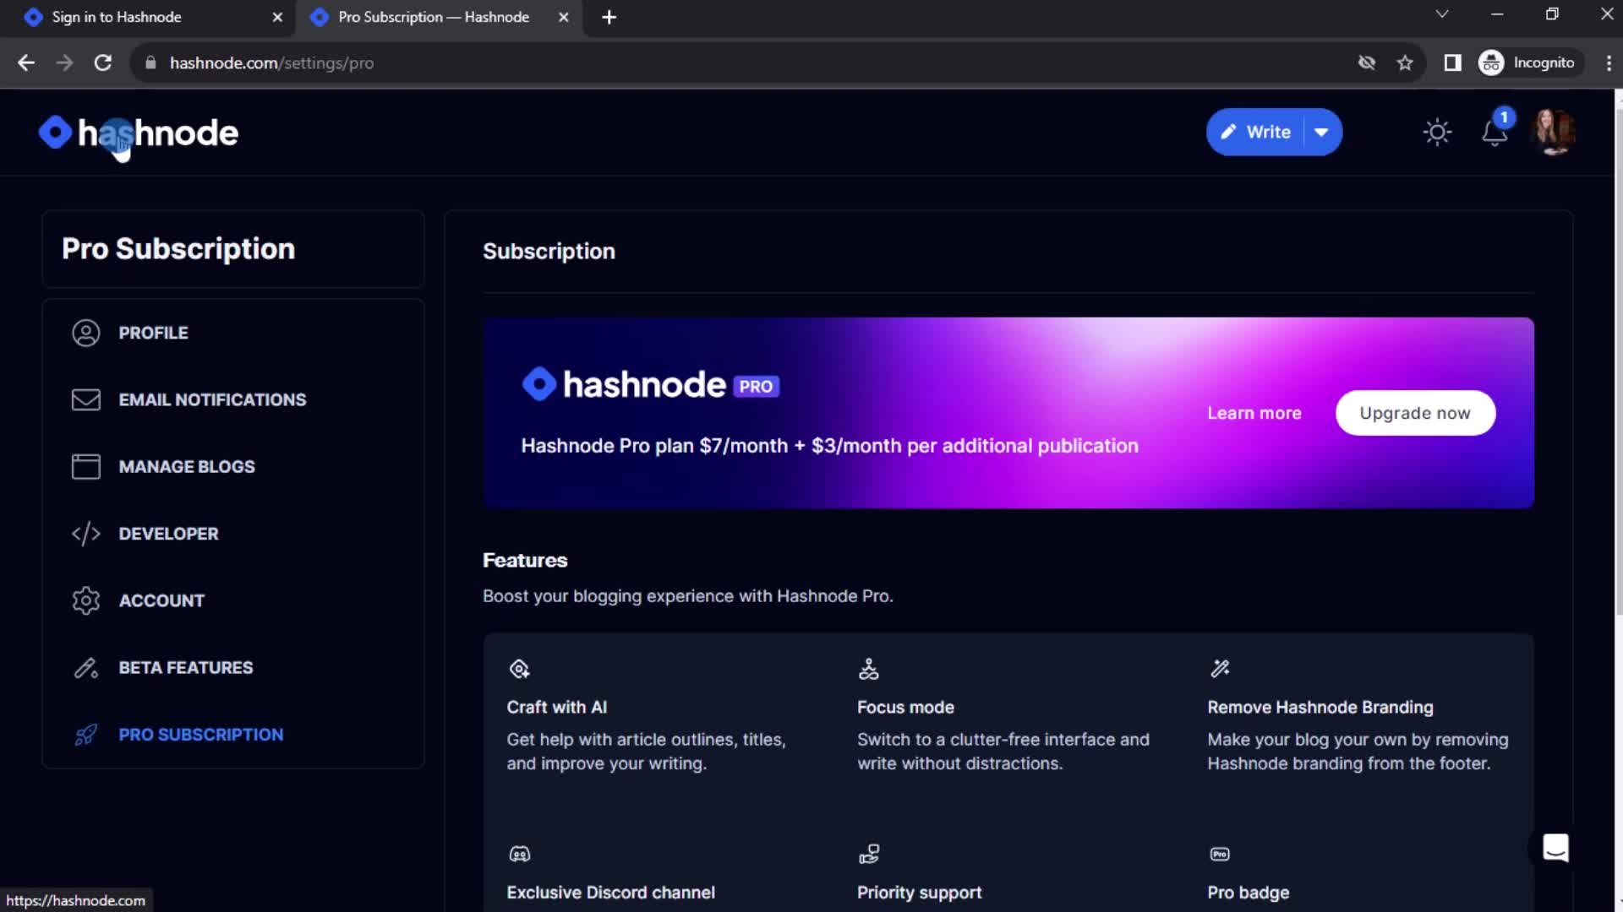This screenshot has height=912, width=1623.
Task: Click the Account gear icon
Action: click(86, 600)
